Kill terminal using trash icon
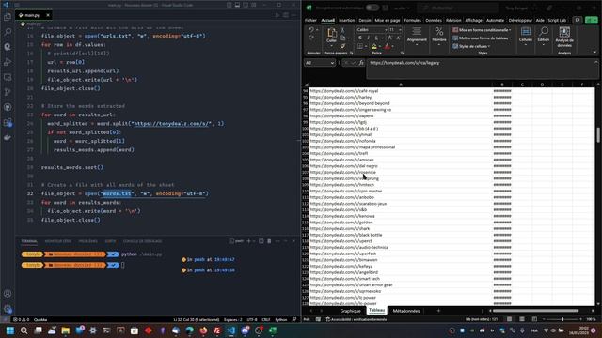The height and width of the screenshot is (338, 602). coord(269,241)
